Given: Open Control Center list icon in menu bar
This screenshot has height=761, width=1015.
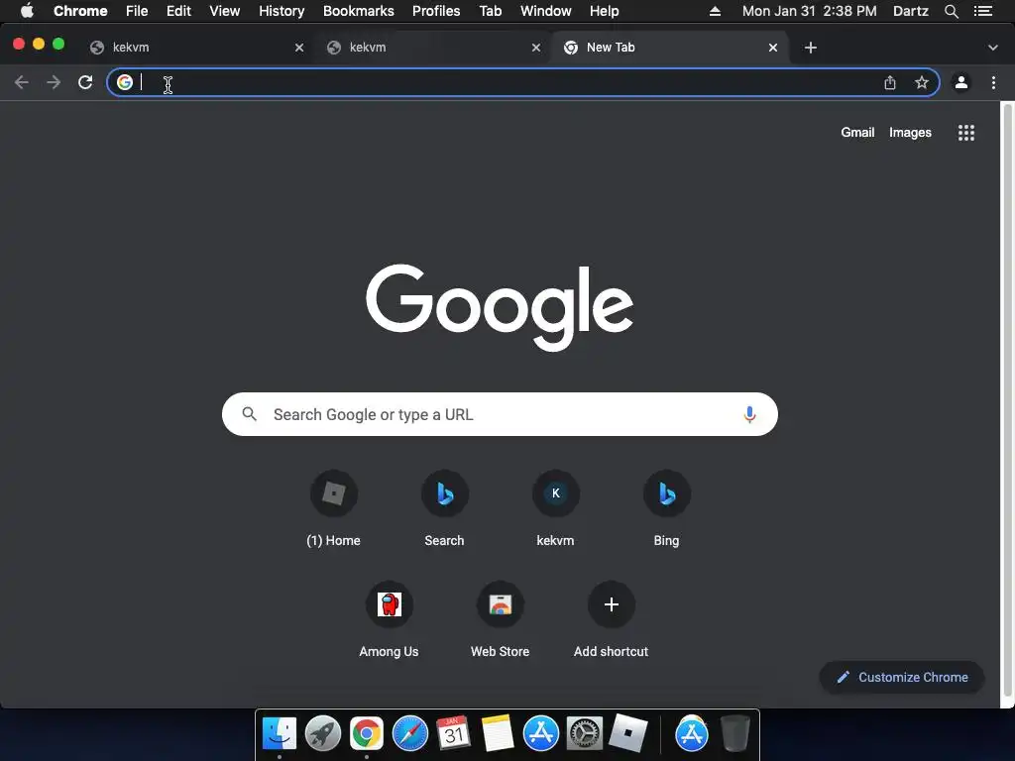Looking at the screenshot, I should 983,11.
